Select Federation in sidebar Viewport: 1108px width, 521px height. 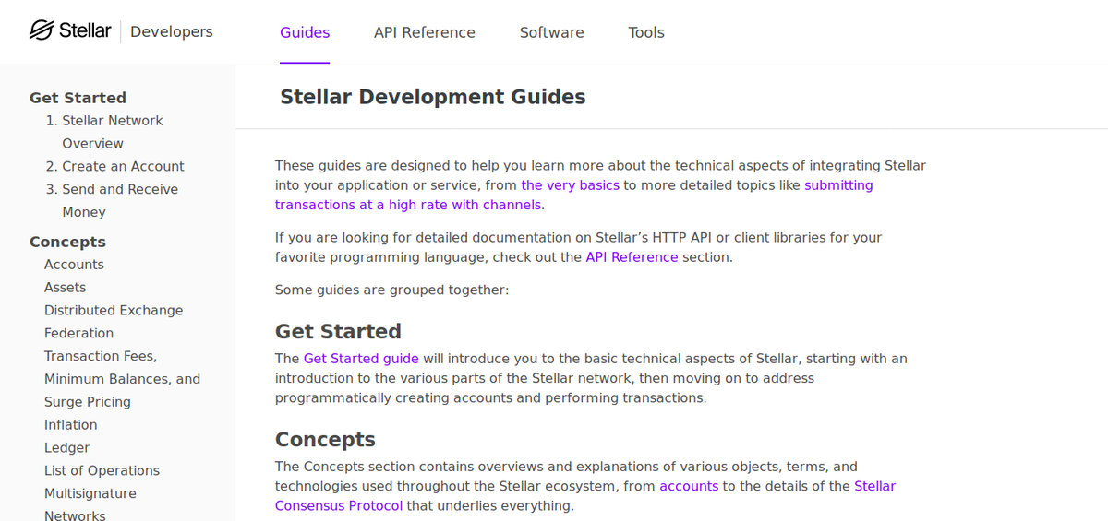tap(78, 333)
